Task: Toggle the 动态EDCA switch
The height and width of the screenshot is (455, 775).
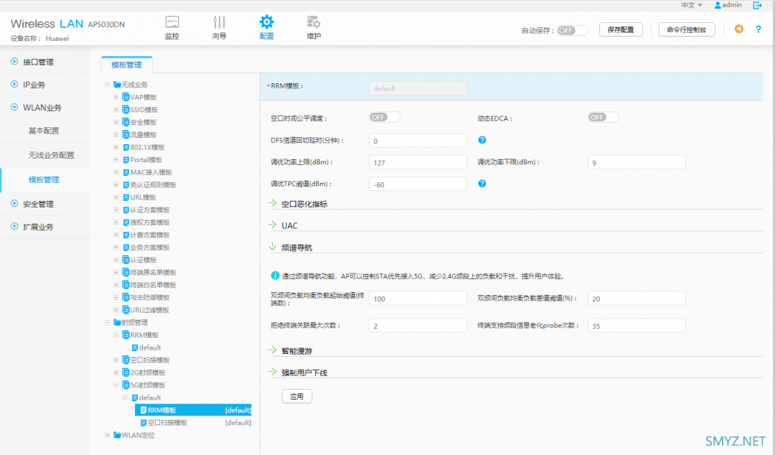Action: pyautogui.click(x=603, y=117)
